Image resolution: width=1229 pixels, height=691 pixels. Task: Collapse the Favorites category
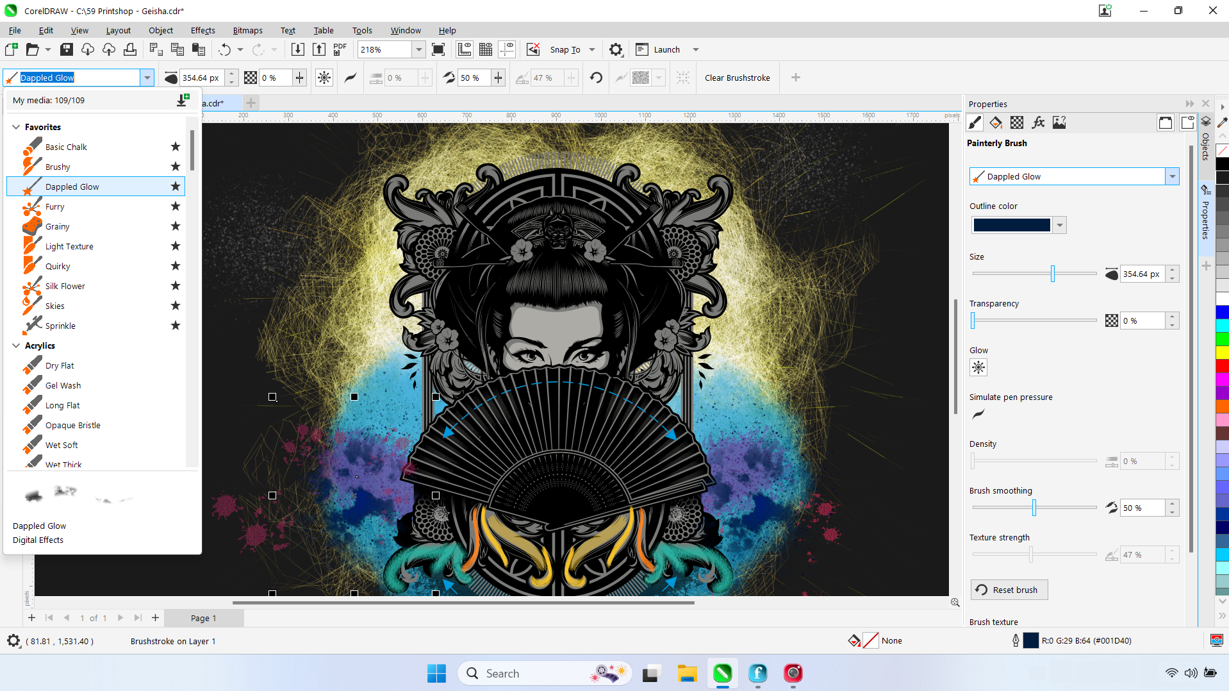(x=16, y=127)
